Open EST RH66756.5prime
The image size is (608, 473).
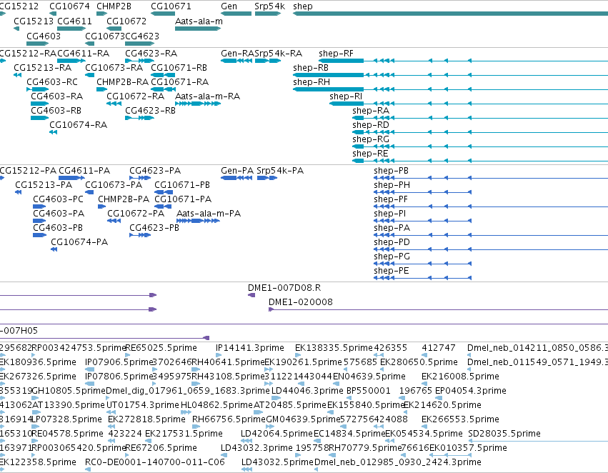click(229, 419)
